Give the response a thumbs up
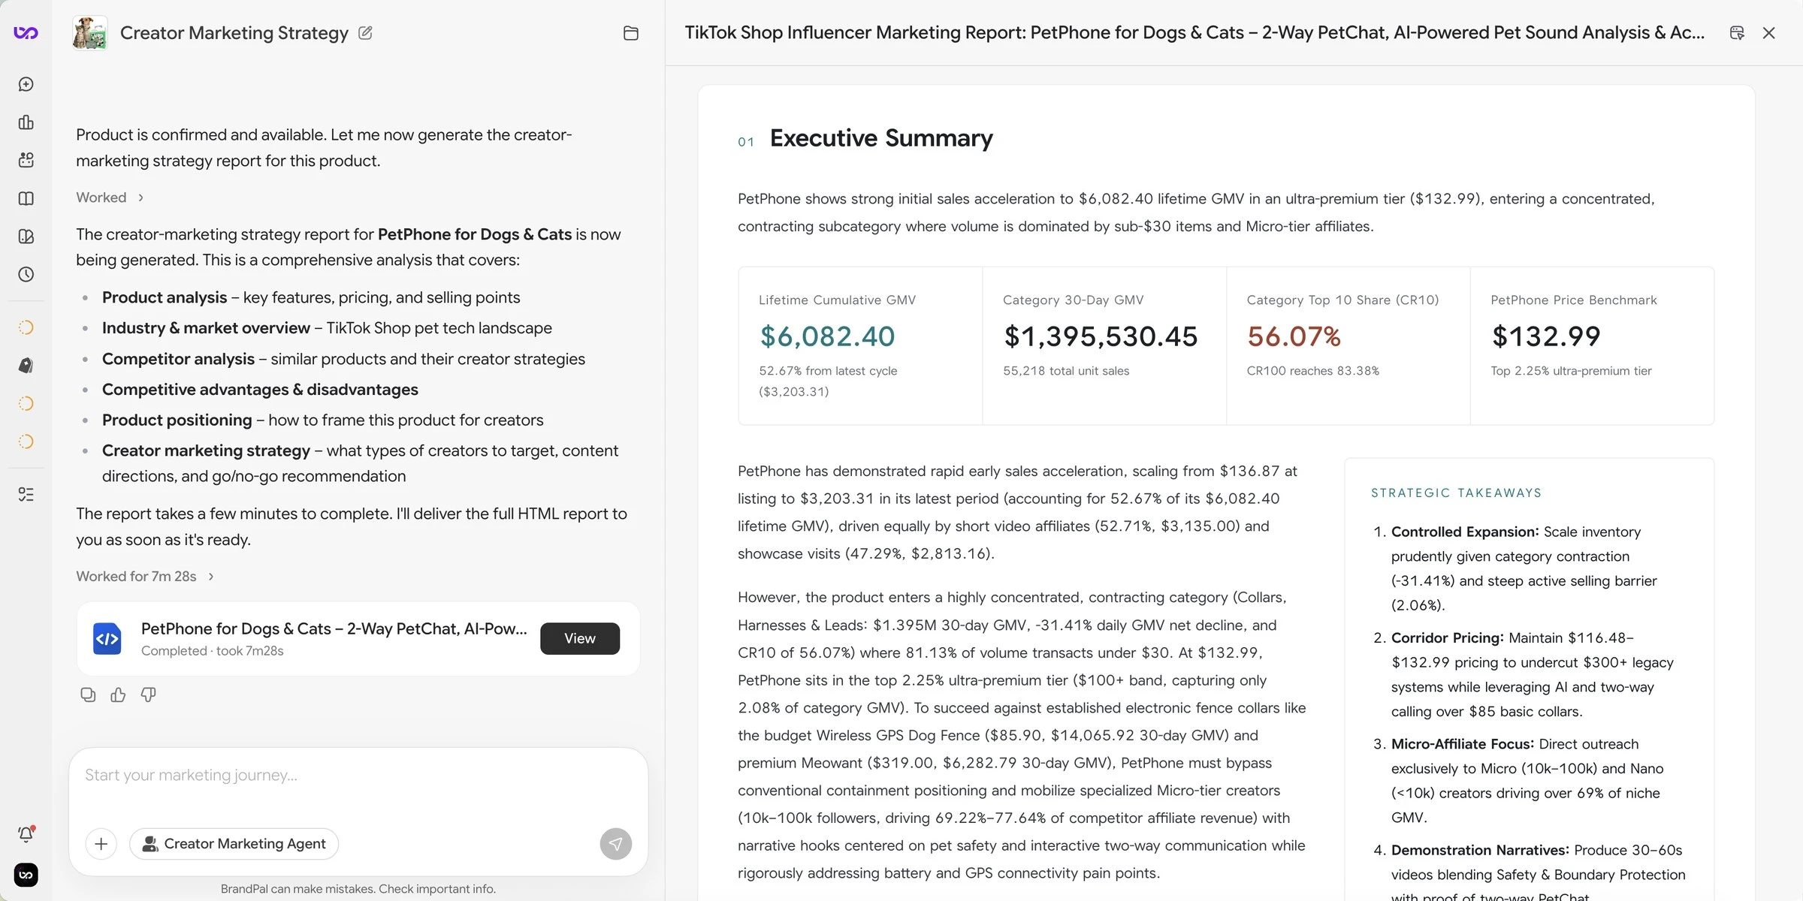 118,695
